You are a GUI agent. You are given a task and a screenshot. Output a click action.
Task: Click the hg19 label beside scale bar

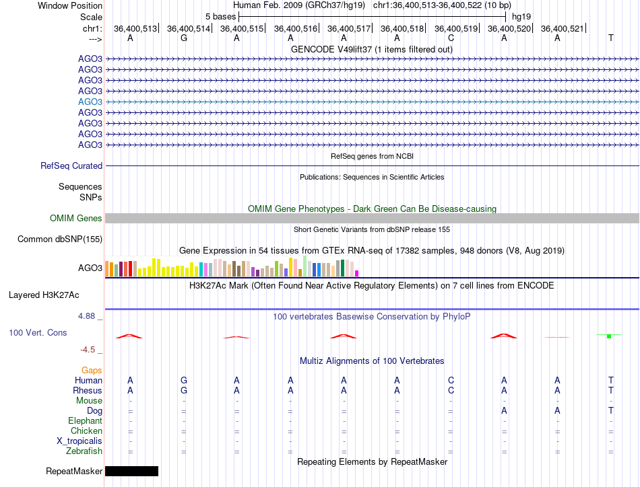coord(521,17)
